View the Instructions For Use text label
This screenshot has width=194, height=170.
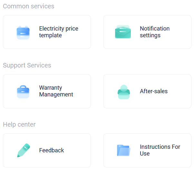click(160, 150)
